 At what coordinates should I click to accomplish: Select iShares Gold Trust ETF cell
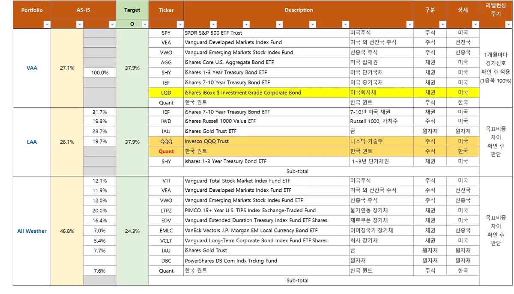click(x=266, y=131)
